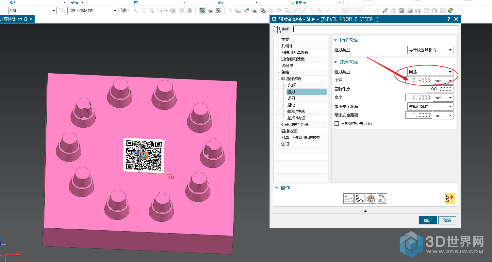Enable 在圆弧中心处开始 checkbox
This screenshot has height=262, width=492.
pos(337,124)
